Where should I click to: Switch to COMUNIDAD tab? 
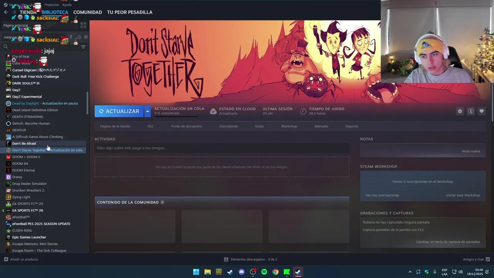coord(88,12)
